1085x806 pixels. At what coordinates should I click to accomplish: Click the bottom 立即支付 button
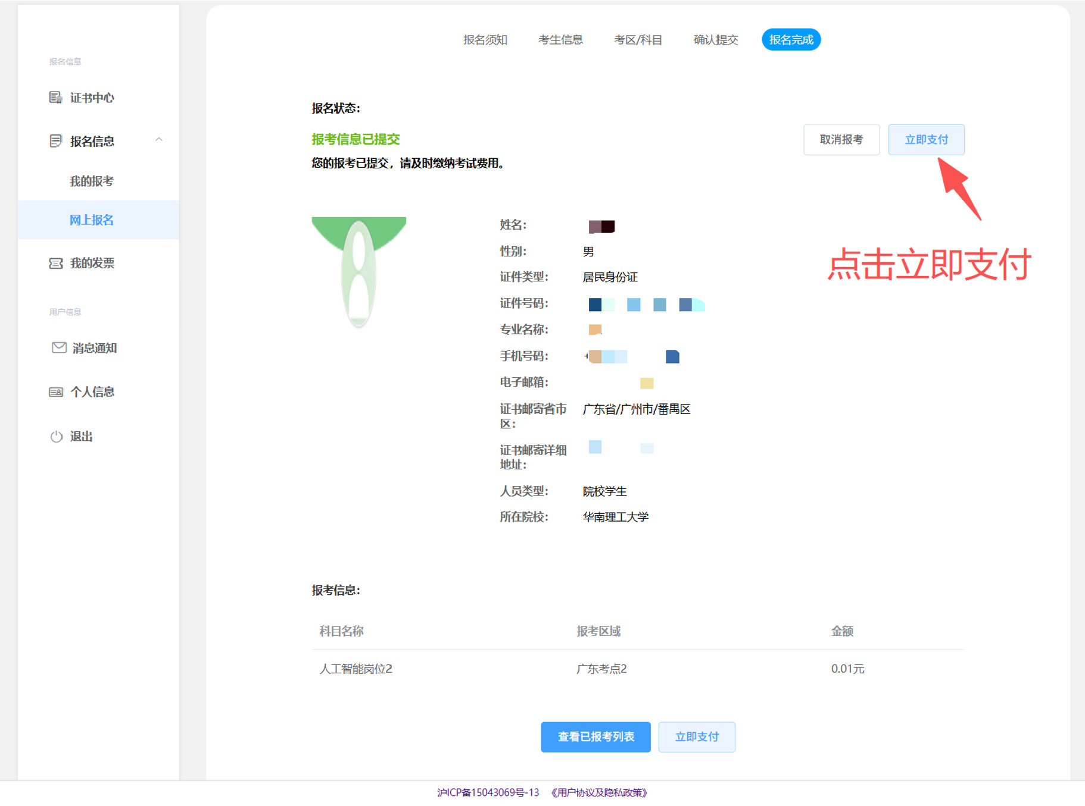click(697, 737)
